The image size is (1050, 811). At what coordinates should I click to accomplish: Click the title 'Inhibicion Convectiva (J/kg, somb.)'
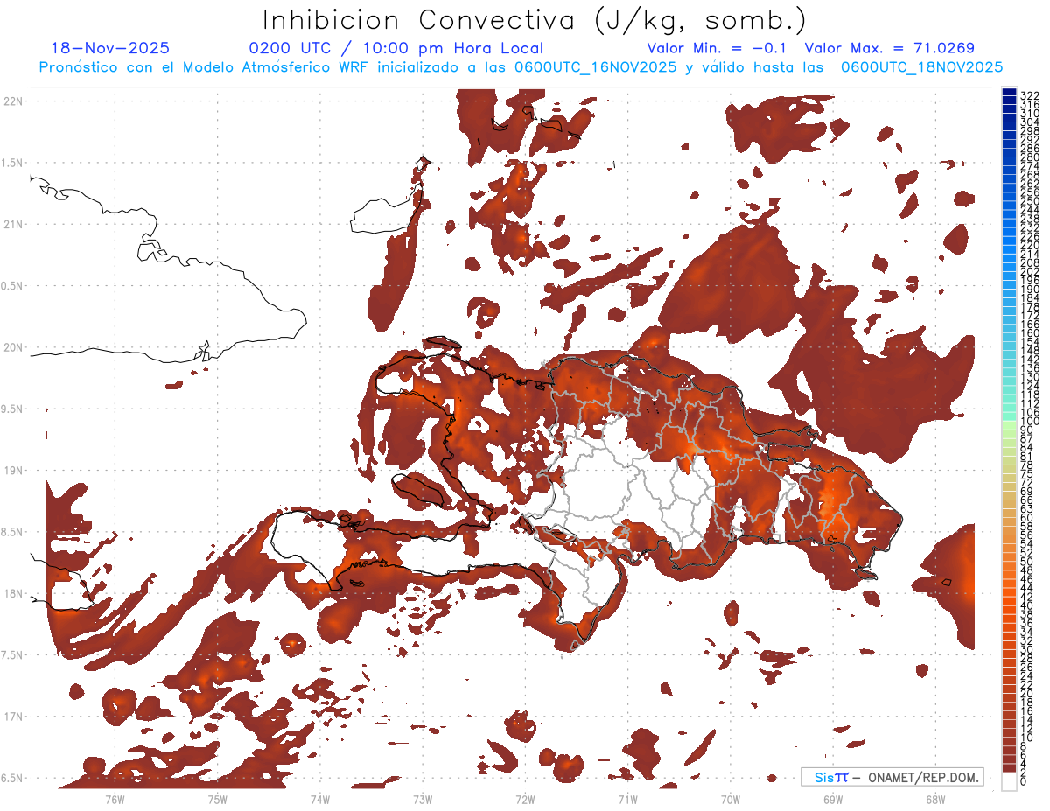(x=535, y=20)
